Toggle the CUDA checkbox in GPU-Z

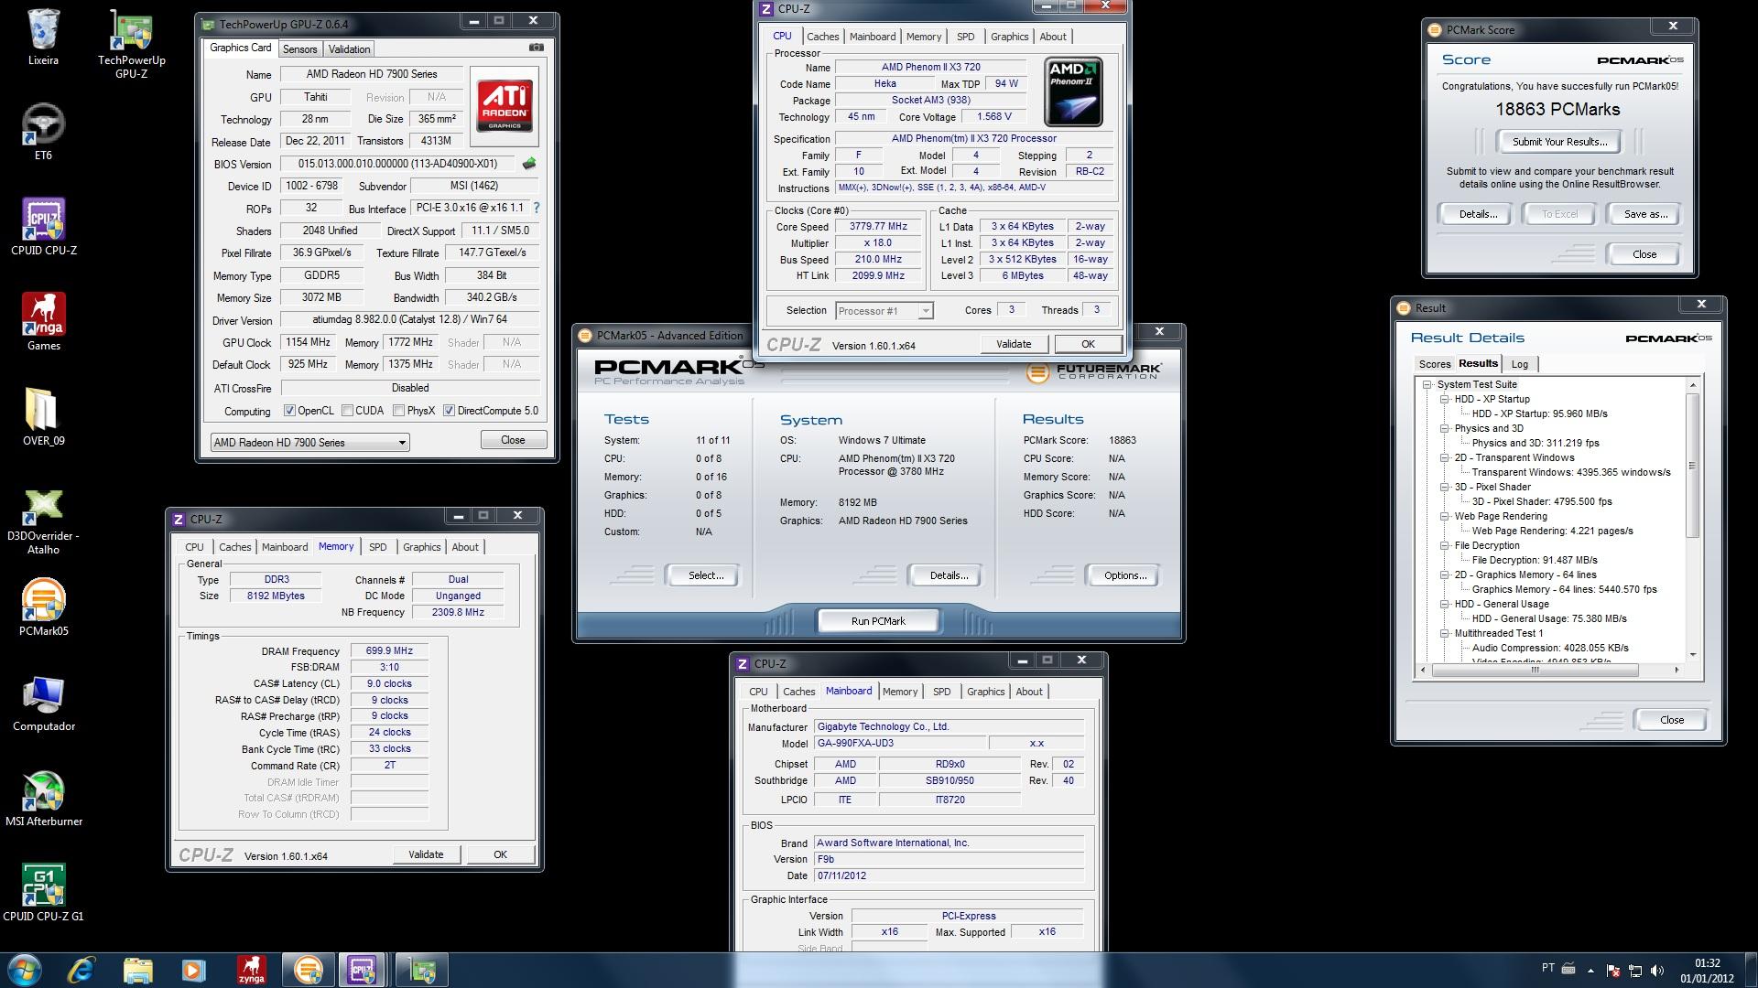(347, 411)
